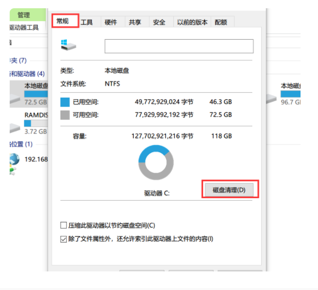The image size is (318, 290).
Task: Open the 以前的版本 tab
Action: [192, 22]
